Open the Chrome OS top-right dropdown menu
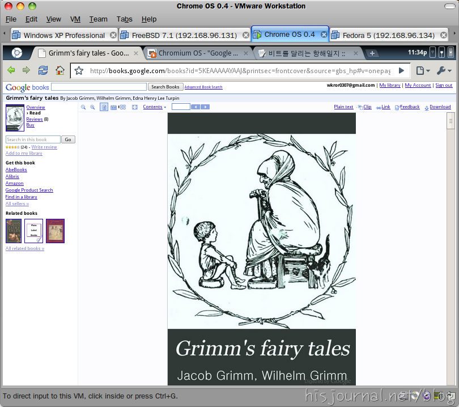Screen dimensions: 459x407 pyautogui.click(x=451, y=52)
